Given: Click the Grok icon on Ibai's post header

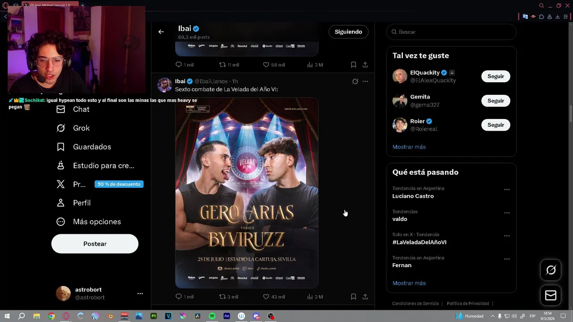Looking at the screenshot, I should (355, 81).
